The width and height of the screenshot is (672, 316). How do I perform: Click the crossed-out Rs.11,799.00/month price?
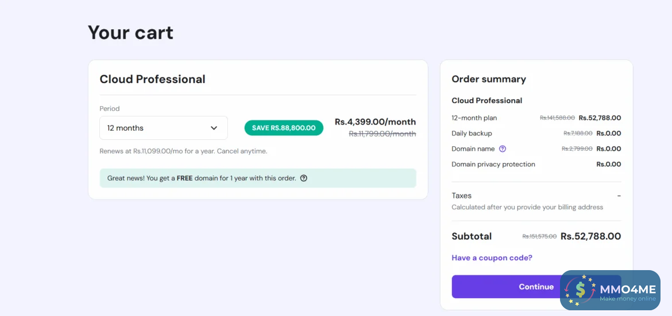point(382,134)
